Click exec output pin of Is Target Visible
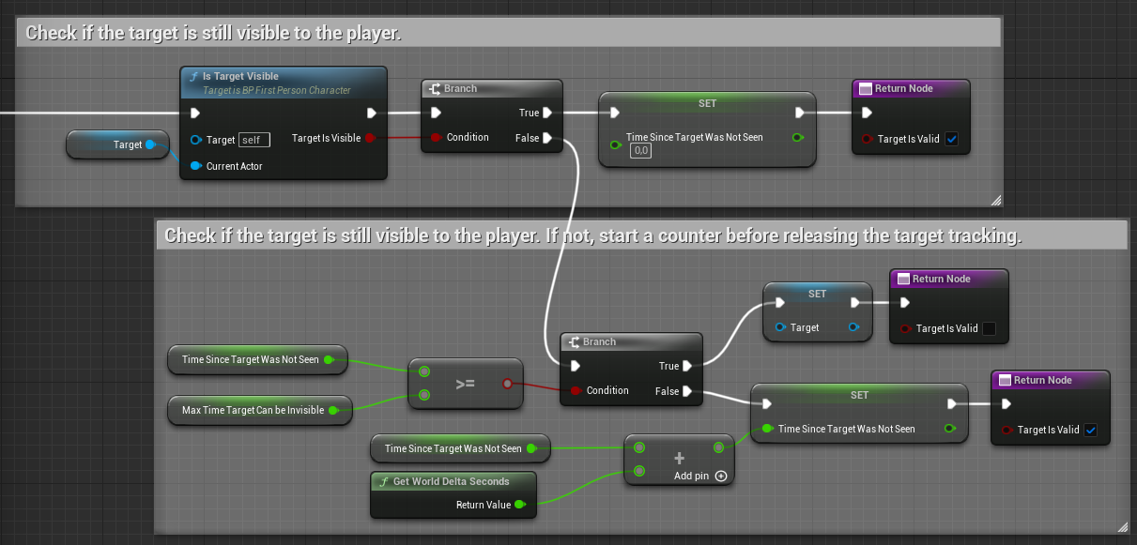The height and width of the screenshot is (545, 1137). [372, 114]
